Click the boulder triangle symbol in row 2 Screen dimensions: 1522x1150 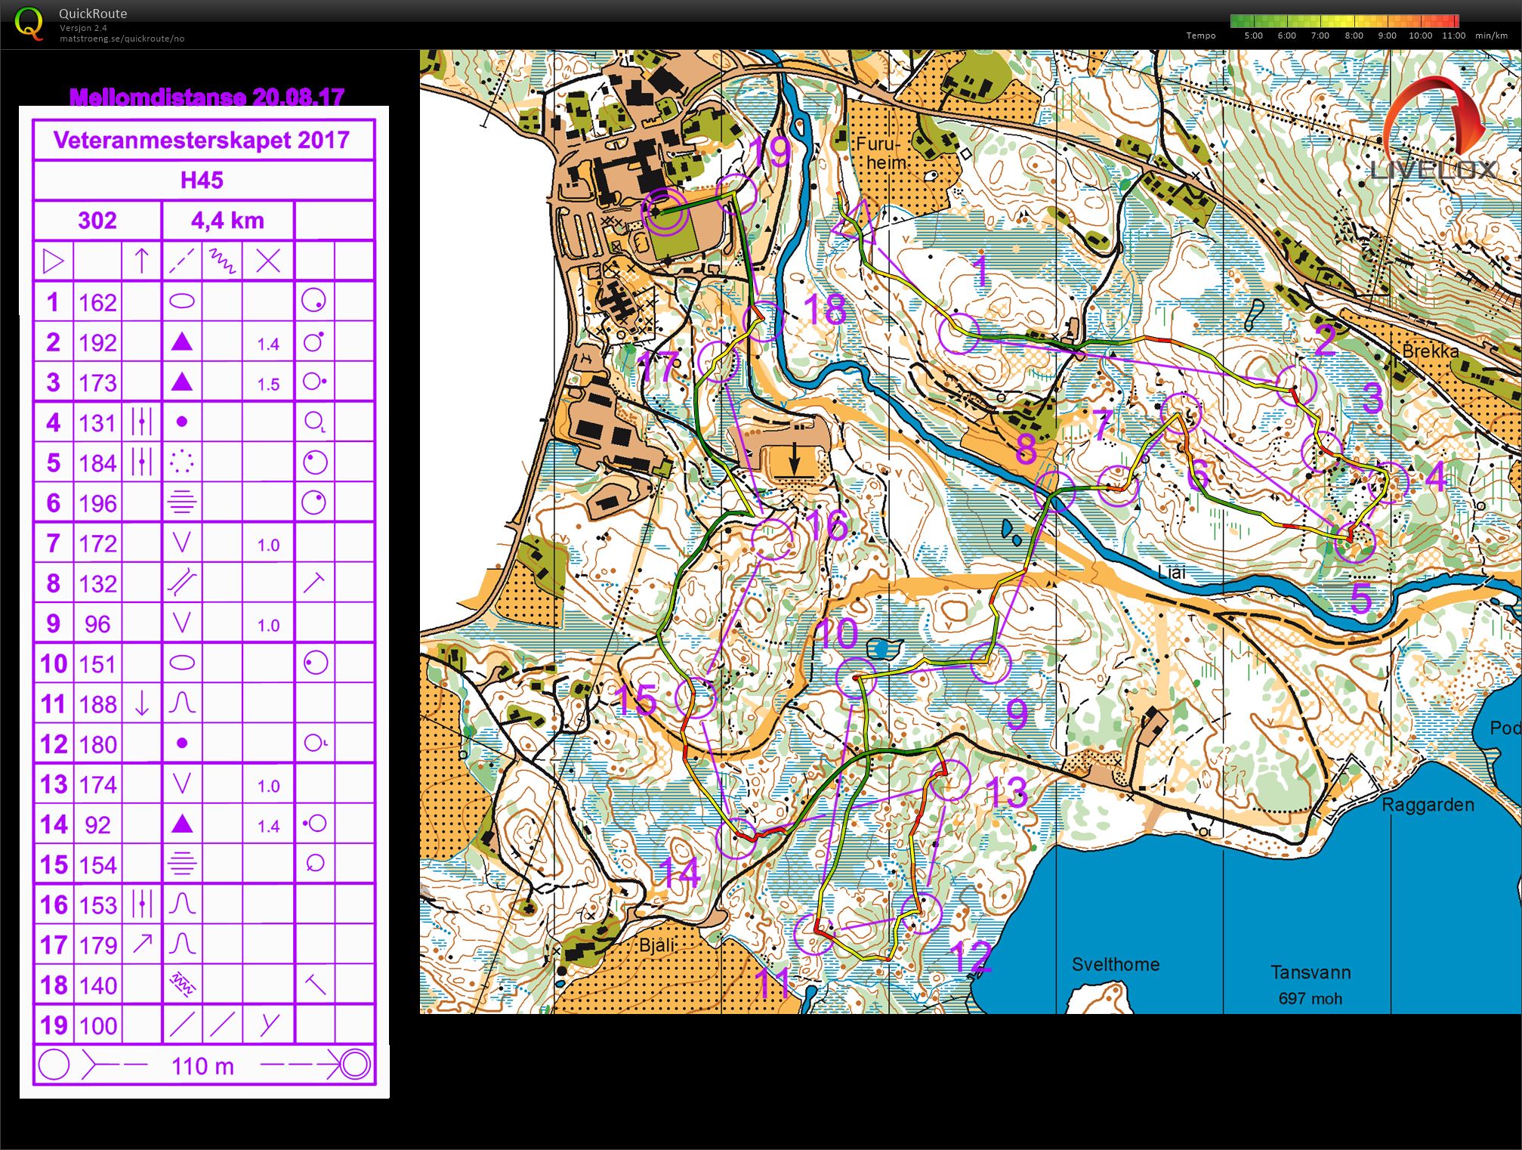point(181,342)
